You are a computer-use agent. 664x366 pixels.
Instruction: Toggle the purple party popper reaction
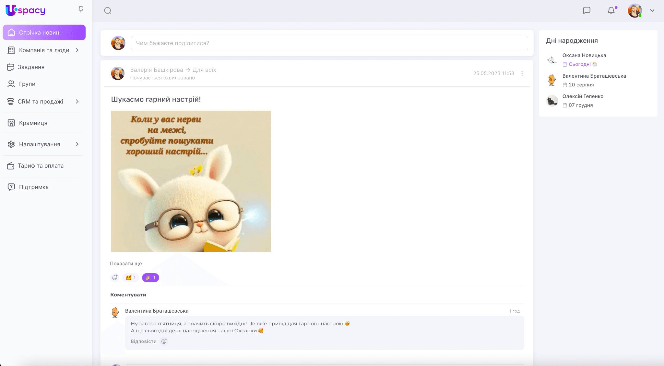point(150,278)
